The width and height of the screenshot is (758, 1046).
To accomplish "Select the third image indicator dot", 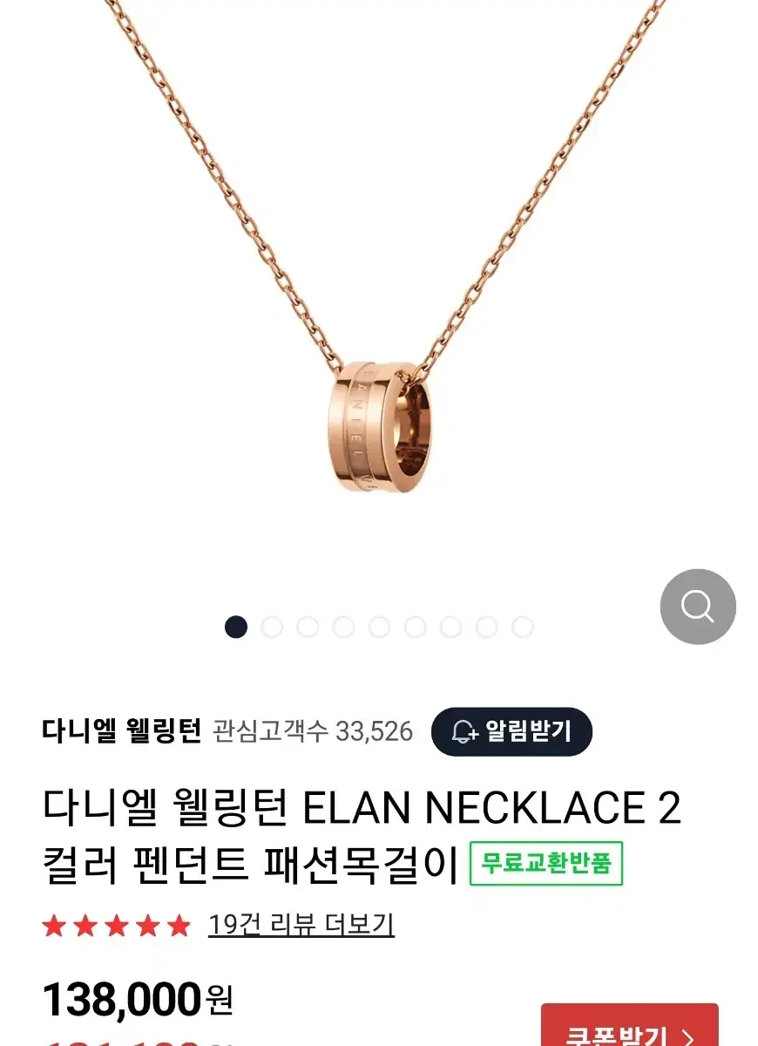I will pyautogui.click(x=308, y=627).
